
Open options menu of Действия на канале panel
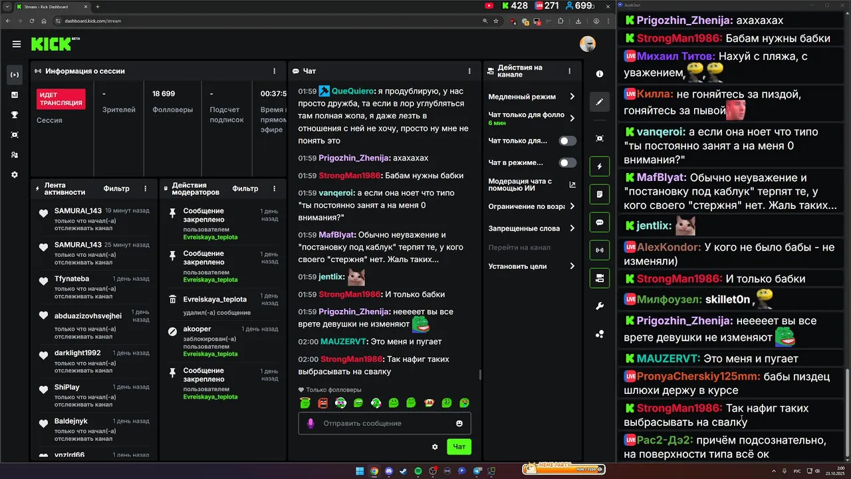tap(569, 71)
